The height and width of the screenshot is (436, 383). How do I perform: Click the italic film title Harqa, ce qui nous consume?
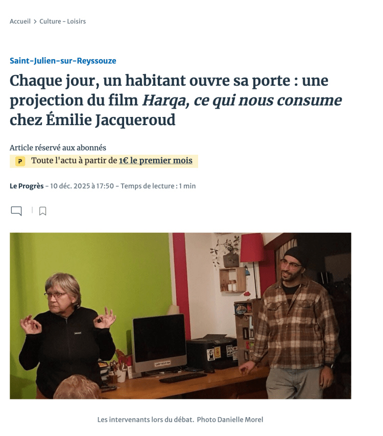242,101
